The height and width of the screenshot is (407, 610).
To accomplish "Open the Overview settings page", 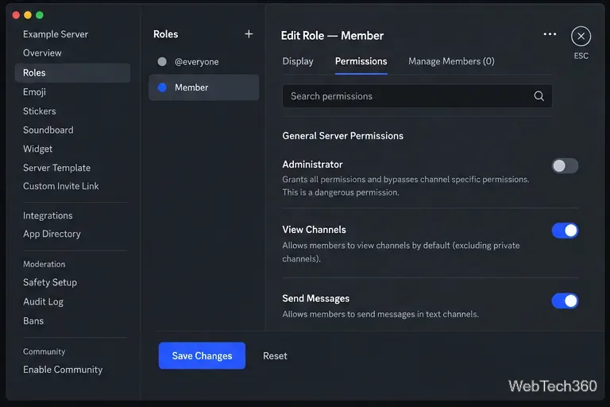I will [42, 53].
